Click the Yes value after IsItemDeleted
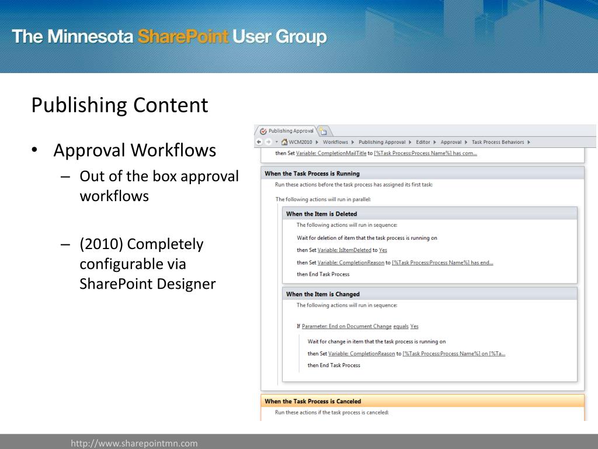The height and width of the screenshot is (449, 598). coord(383,250)
